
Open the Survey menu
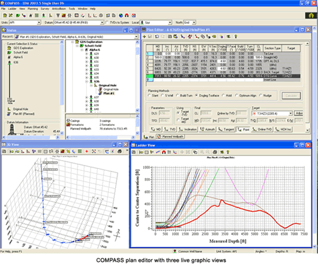[x=45, y=9]
